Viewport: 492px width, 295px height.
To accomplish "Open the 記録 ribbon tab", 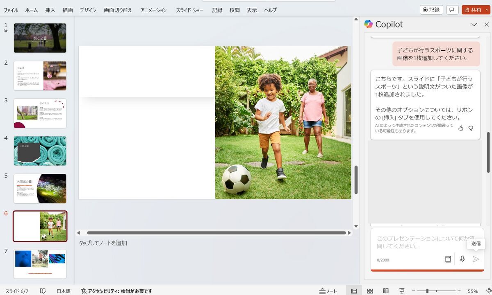I will 217,10.
